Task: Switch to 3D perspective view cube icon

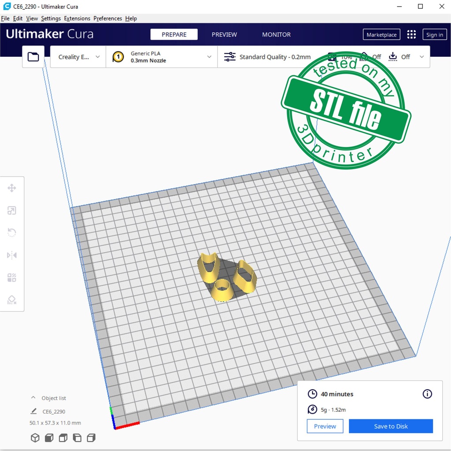Action: (35, 438)
